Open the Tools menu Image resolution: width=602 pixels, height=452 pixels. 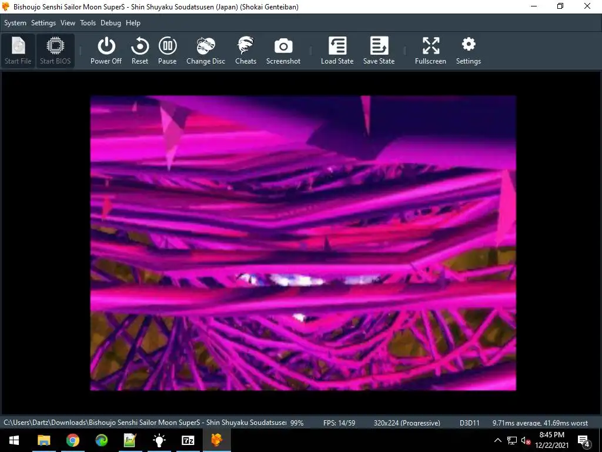point(88,23)
